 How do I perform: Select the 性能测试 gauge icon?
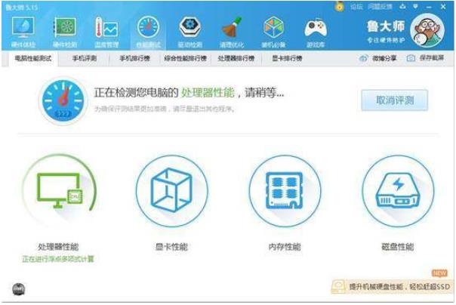click(x=148, y=28)
